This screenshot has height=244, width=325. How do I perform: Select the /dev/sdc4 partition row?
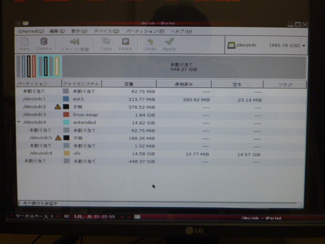click(161, 123)
